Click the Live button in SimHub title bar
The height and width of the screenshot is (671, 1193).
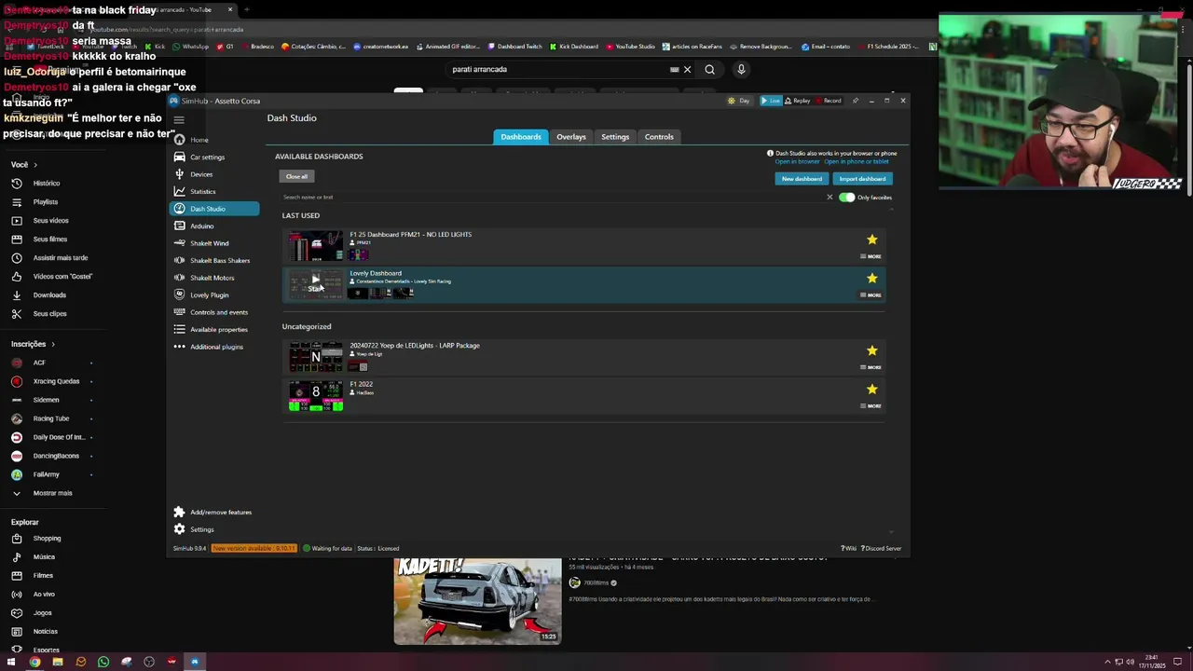[770, 101]
